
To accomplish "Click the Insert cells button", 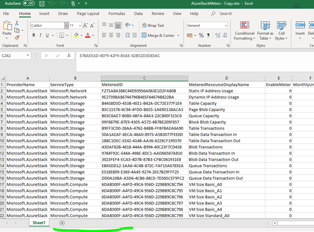I will point(300,30).
